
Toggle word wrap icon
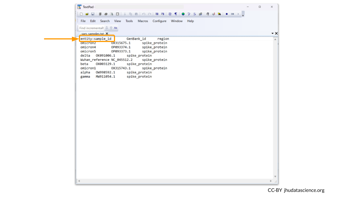pyautogui.click(x=170, y=14)
